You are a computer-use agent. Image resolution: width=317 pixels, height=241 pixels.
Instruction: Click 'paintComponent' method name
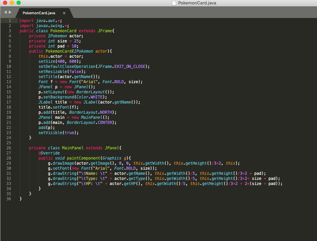84,158
